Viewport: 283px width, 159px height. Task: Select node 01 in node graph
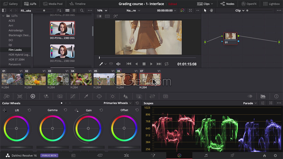click(230, 39)
